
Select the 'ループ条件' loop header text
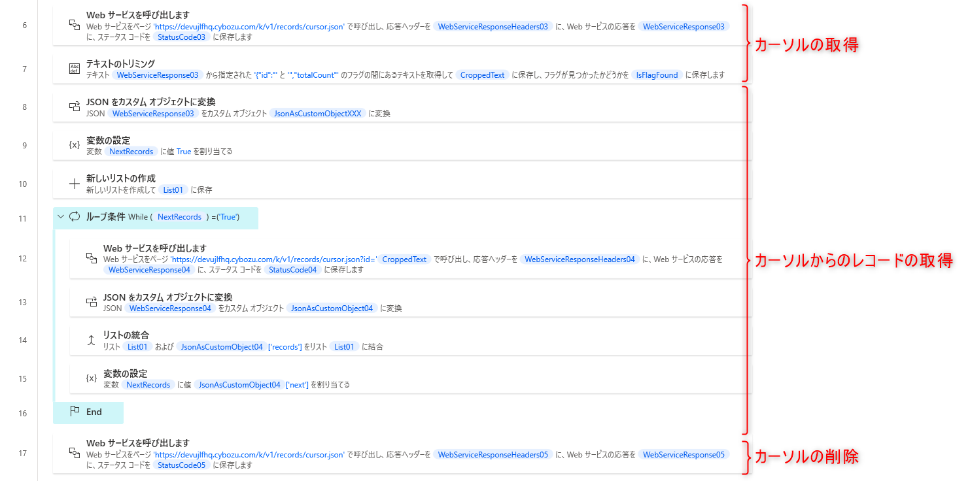tap(105, 217)
